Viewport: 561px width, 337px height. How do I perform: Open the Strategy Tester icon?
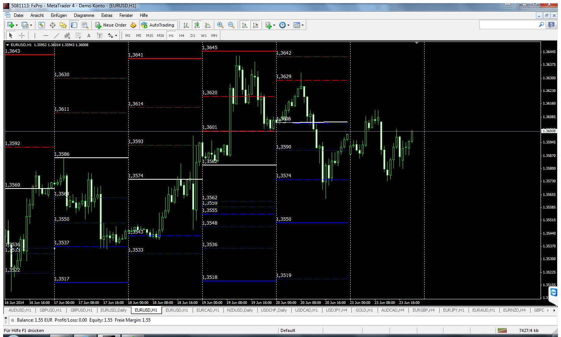85,25
